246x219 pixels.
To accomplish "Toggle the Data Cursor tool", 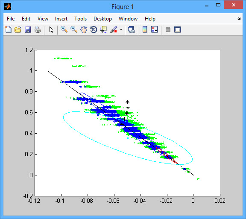I will coord(103,29).
